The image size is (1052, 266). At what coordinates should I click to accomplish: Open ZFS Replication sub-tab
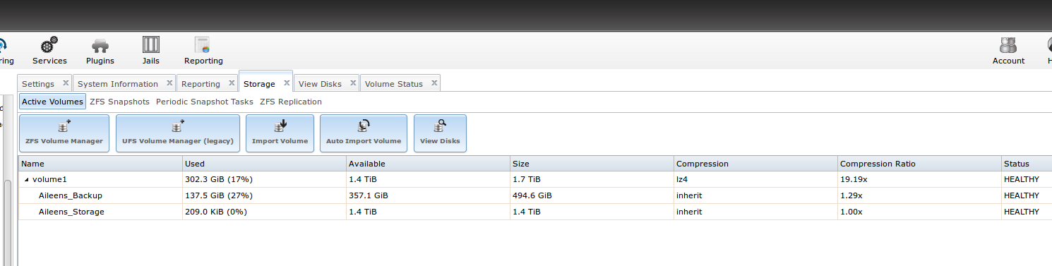tap(291, 102)
